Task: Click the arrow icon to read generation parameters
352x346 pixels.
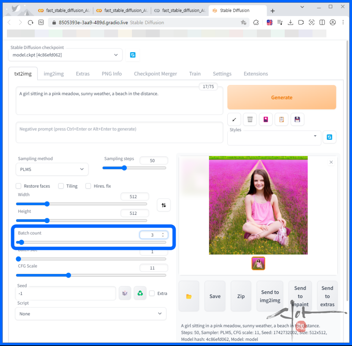Action: click(x=234, y=120)
